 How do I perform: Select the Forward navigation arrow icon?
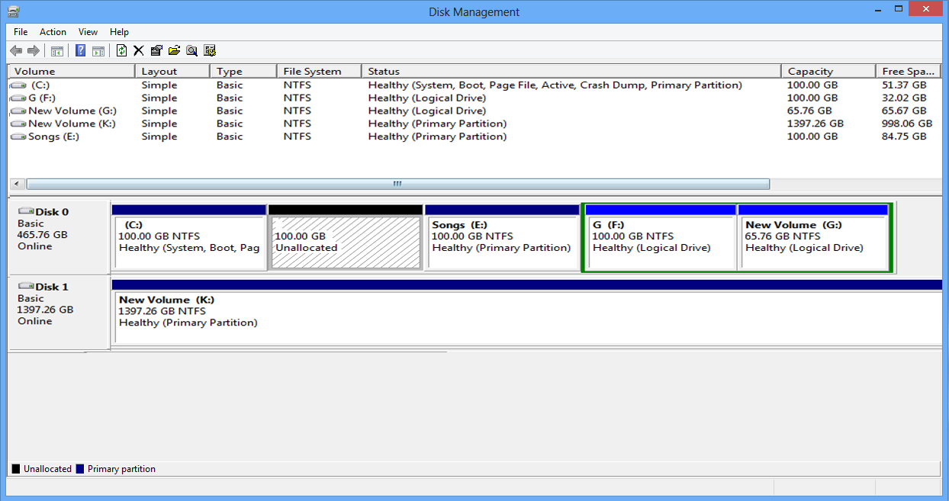pyautogui.click(x=34, y=50)
